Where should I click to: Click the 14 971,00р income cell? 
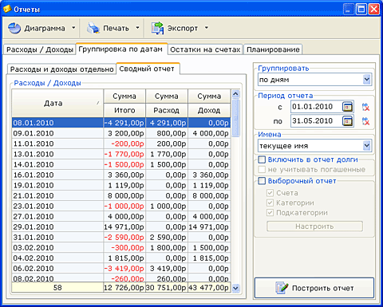pyautogui.click(x=209, y=226)
